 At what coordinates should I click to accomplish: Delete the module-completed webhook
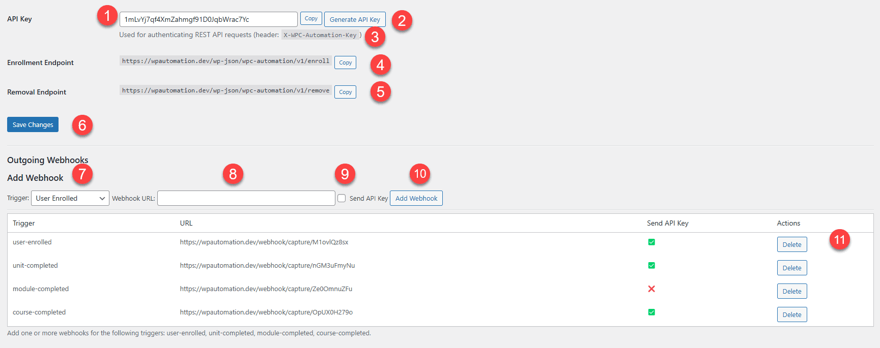(x=792, y=291)
